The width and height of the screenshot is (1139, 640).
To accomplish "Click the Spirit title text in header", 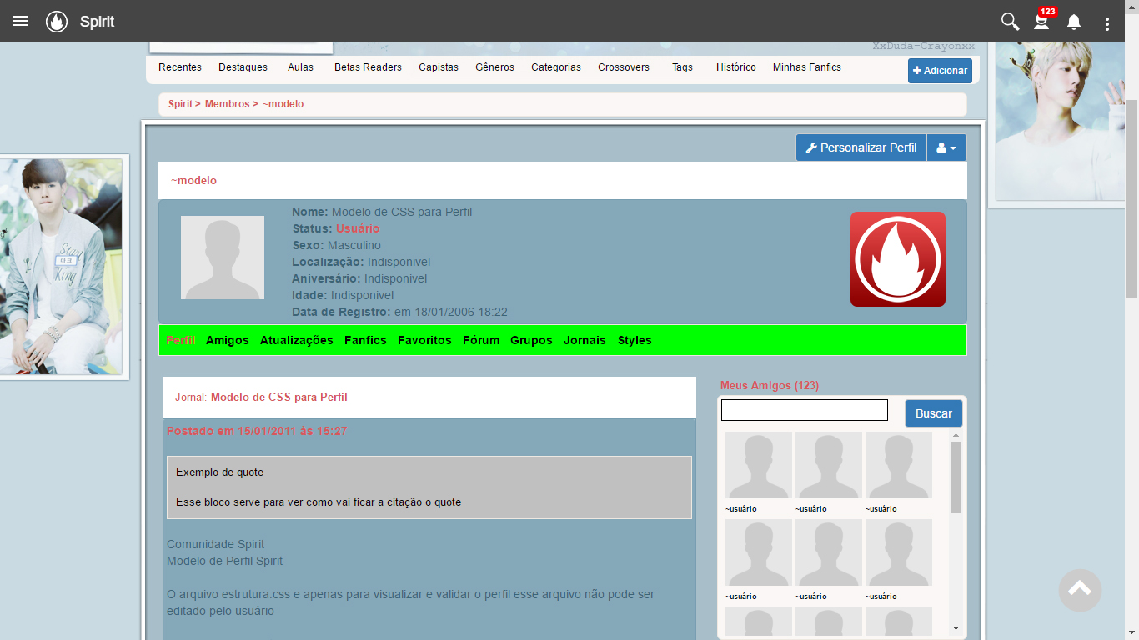I will coord(98,22).
